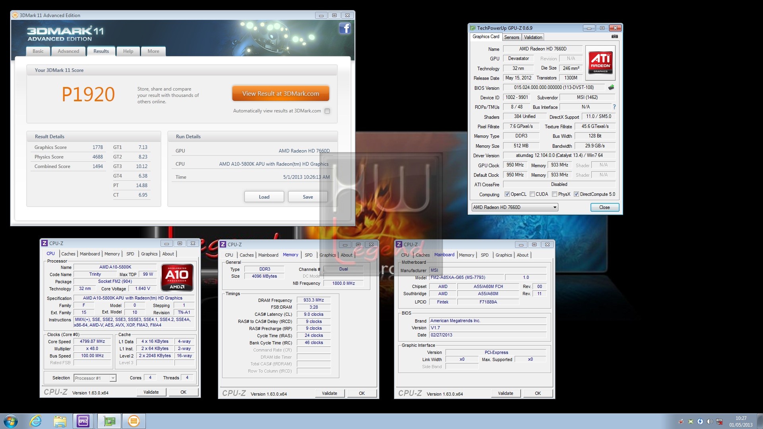Click the Core Speed 4799.87 MHz value

(x=92, y=341)
